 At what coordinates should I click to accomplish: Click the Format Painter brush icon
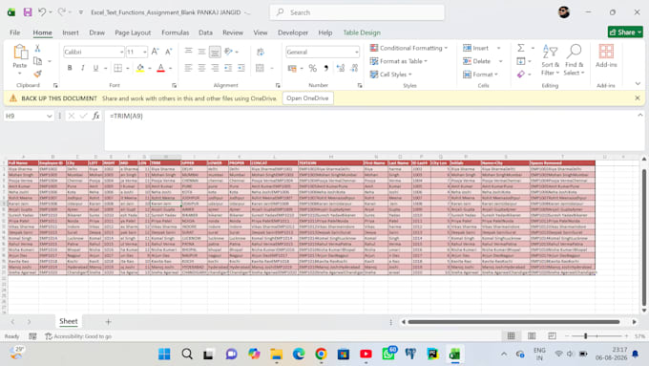[37, 74]
